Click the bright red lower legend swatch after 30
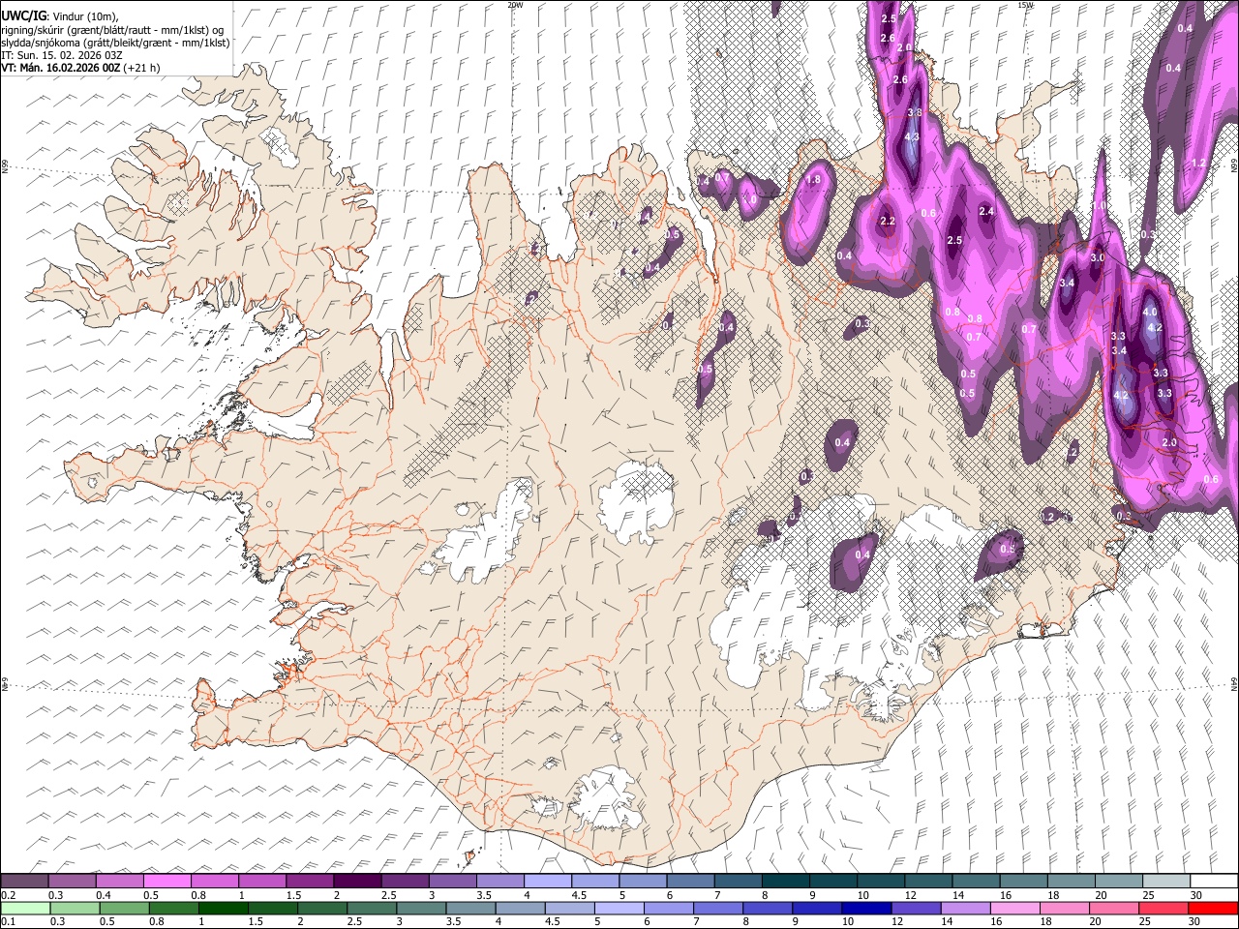This screenshot has height=929, width=1239. (x=1215, y=908)
